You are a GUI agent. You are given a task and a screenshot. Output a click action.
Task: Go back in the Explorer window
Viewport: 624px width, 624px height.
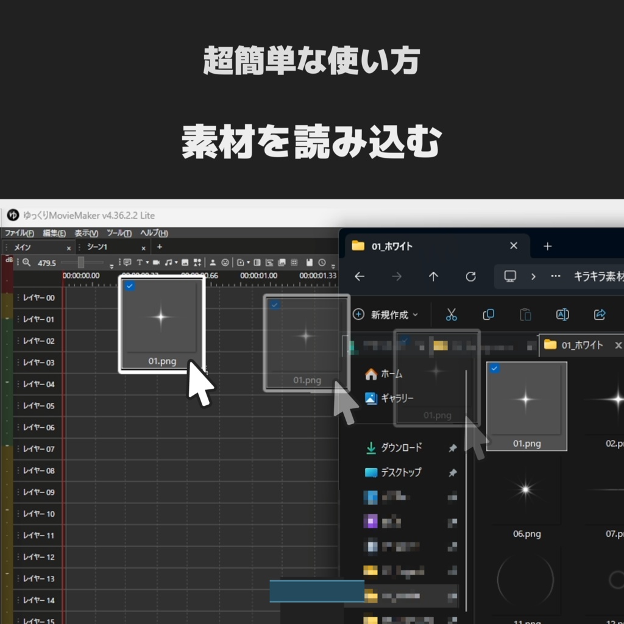360,276
